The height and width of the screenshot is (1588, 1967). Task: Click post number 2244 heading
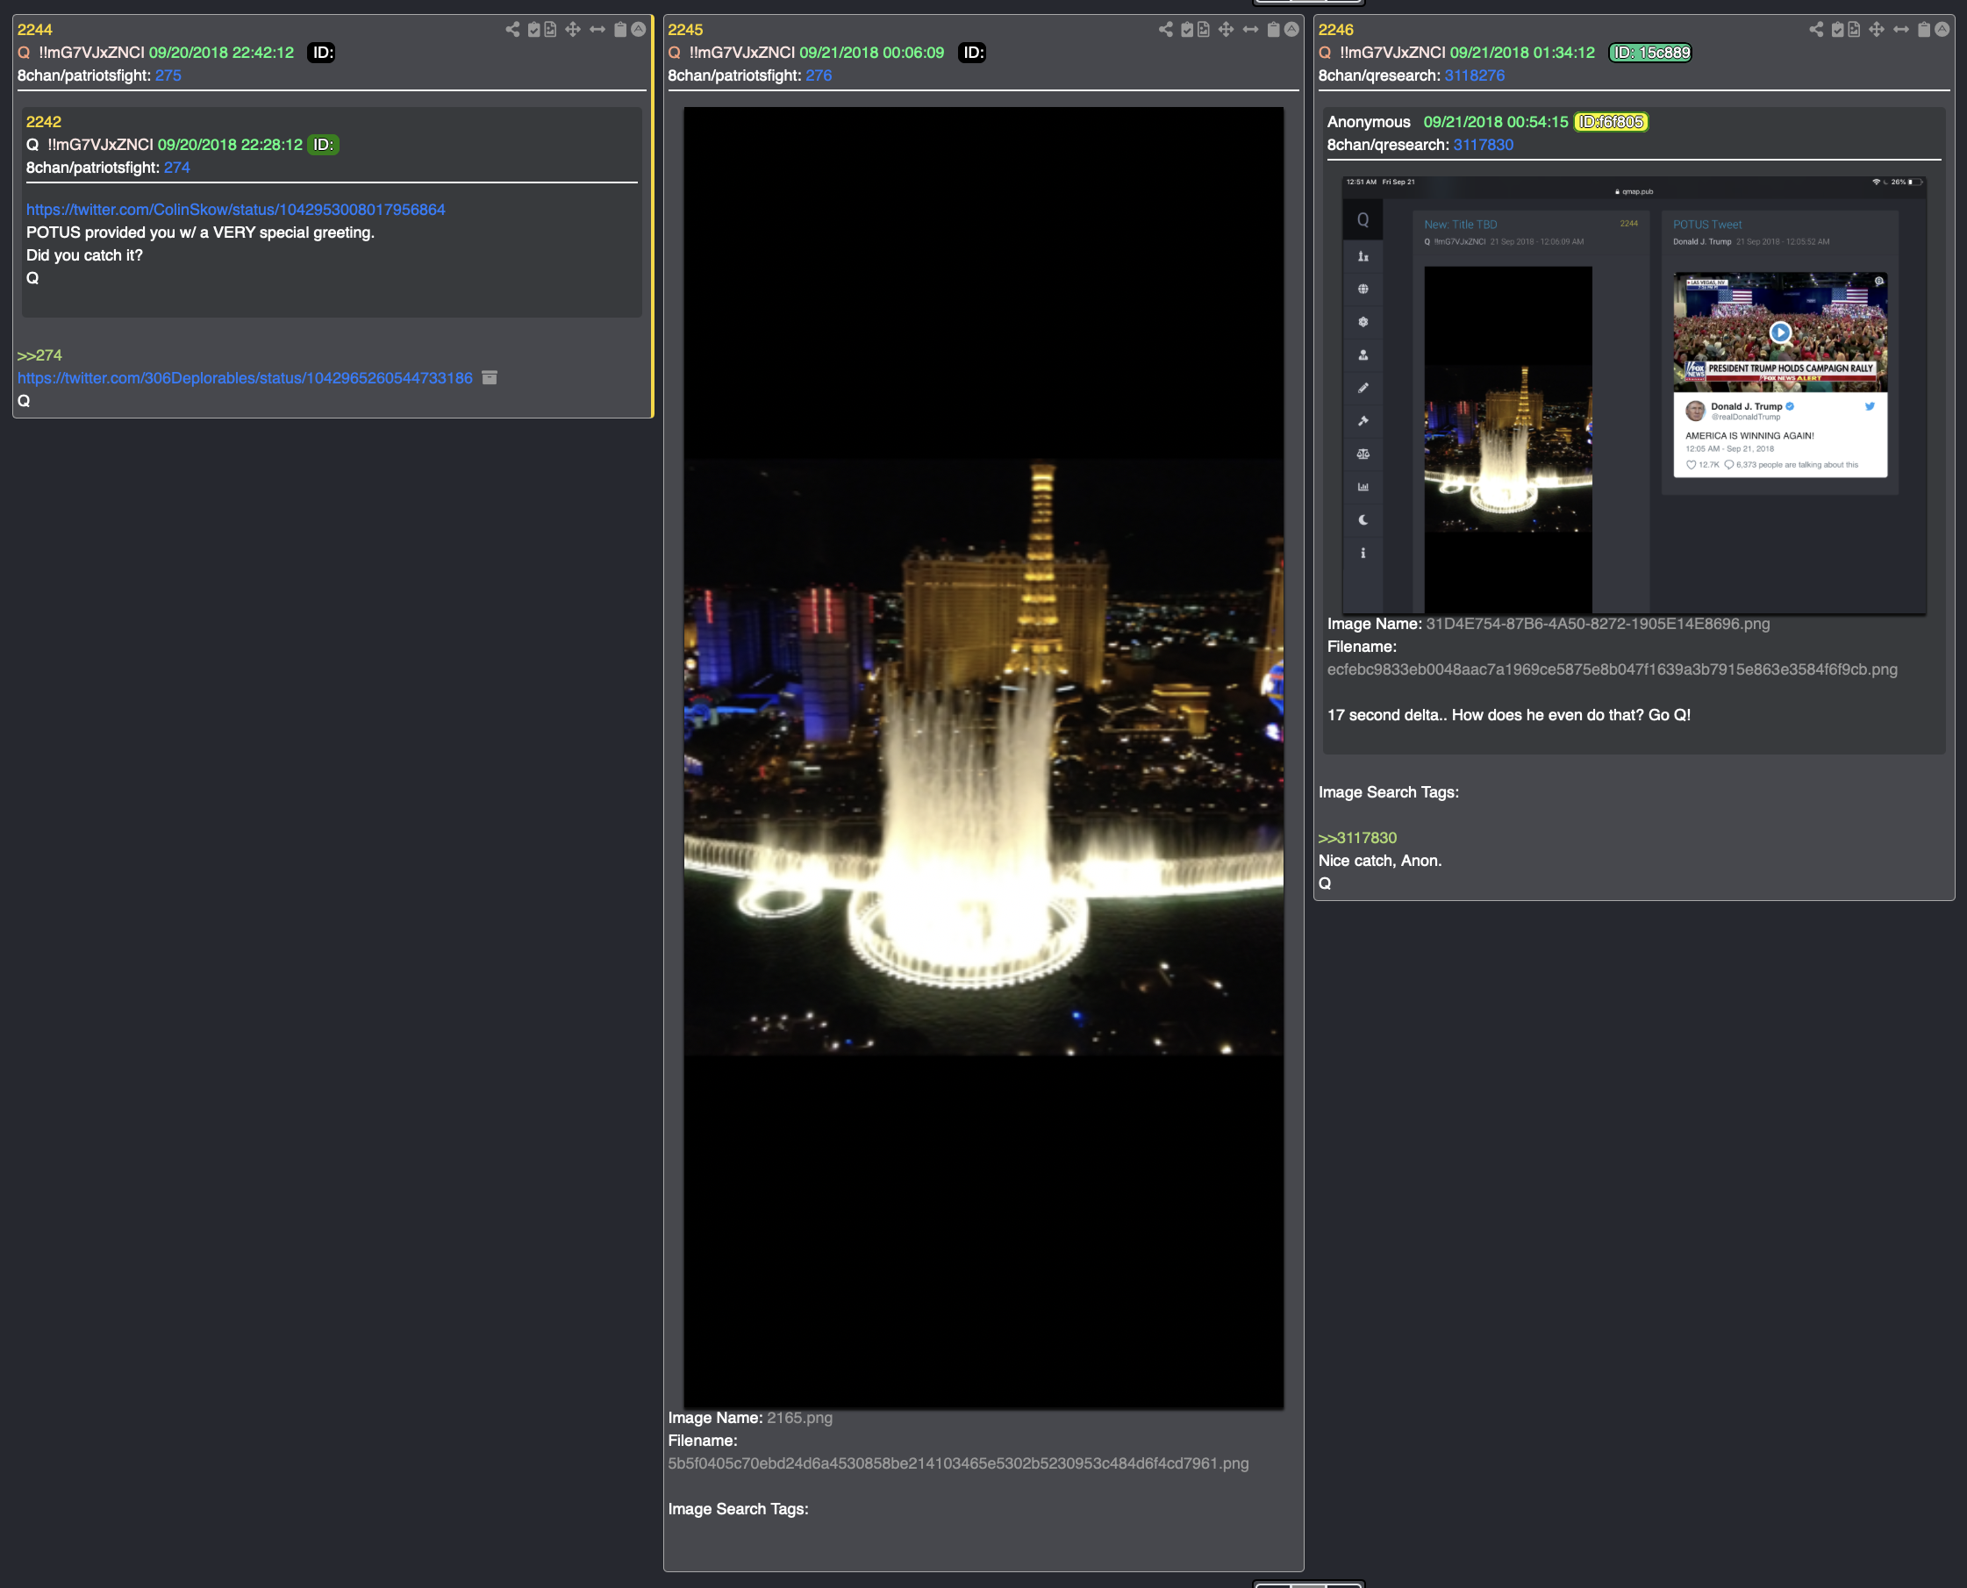pos(35,29)
